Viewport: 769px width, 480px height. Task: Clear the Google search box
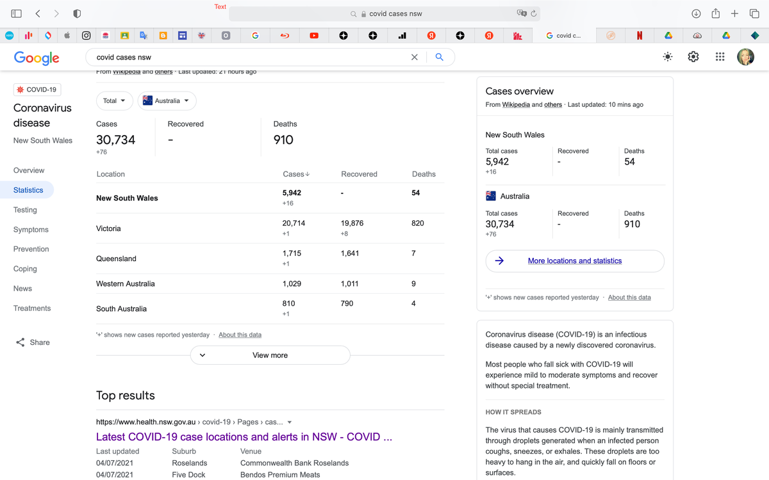414,57
